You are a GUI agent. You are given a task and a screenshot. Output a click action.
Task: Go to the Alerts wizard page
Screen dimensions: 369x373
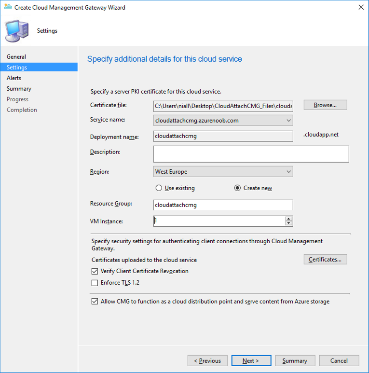click(14, 78)
